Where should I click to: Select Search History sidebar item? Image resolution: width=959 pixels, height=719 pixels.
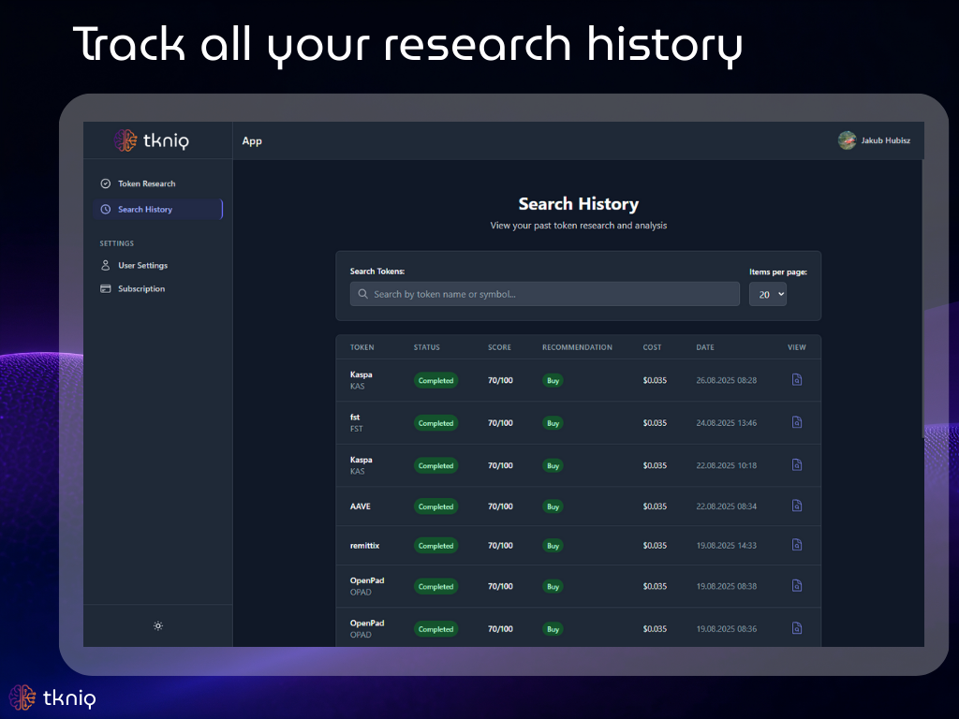pyautogui.click(x=145, y=210)
